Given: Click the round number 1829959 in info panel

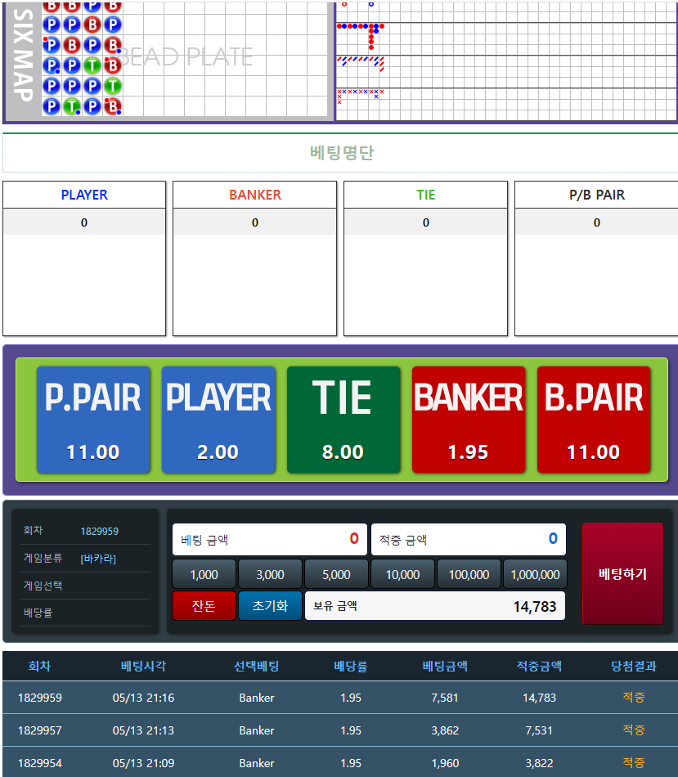Looking at the screenshot, I should [100, 531].
